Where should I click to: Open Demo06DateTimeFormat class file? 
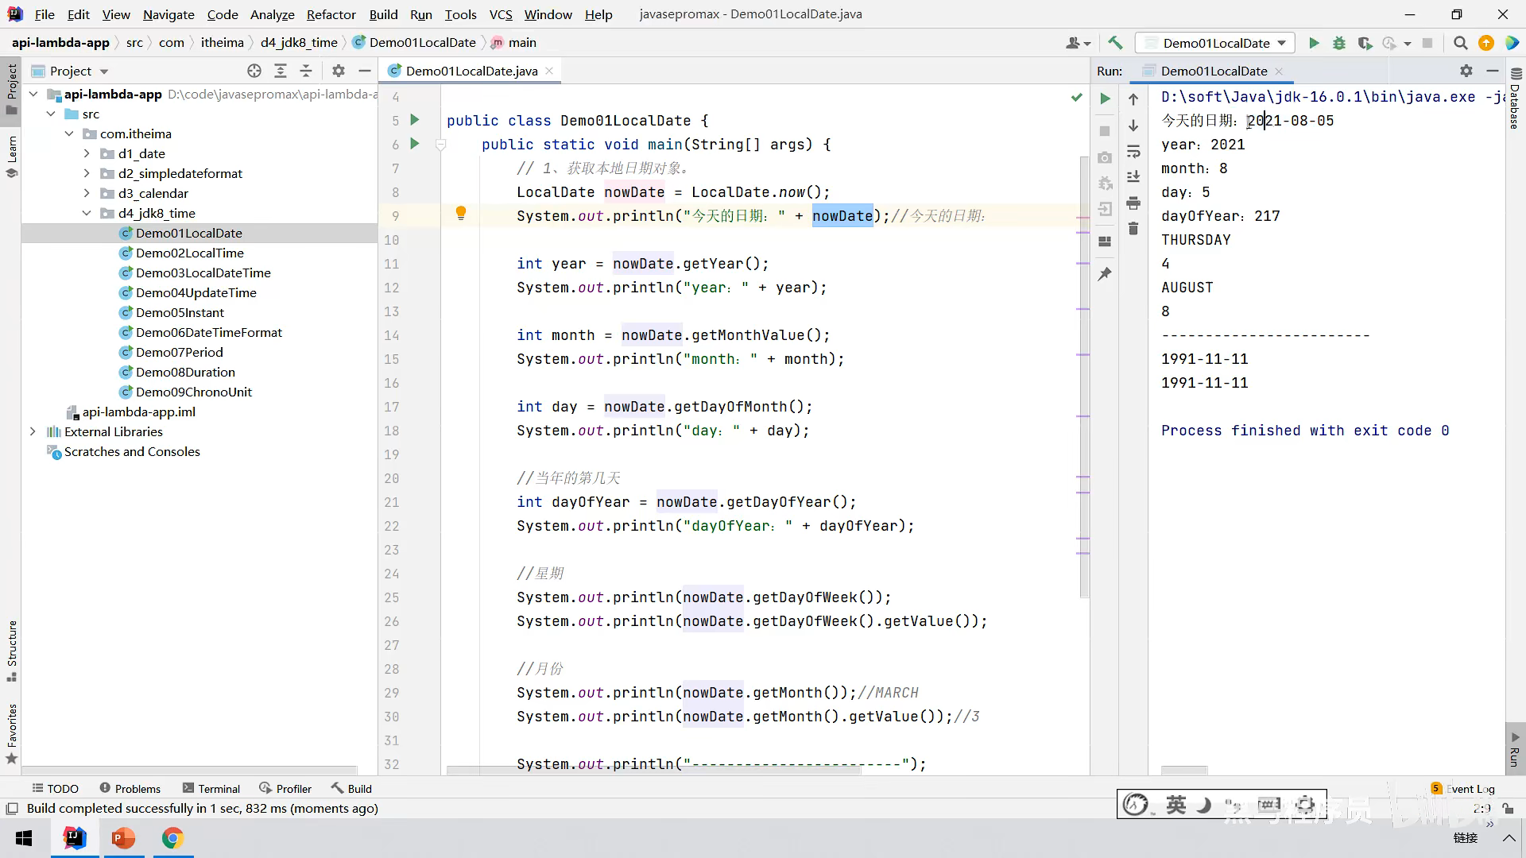point(208,332)
